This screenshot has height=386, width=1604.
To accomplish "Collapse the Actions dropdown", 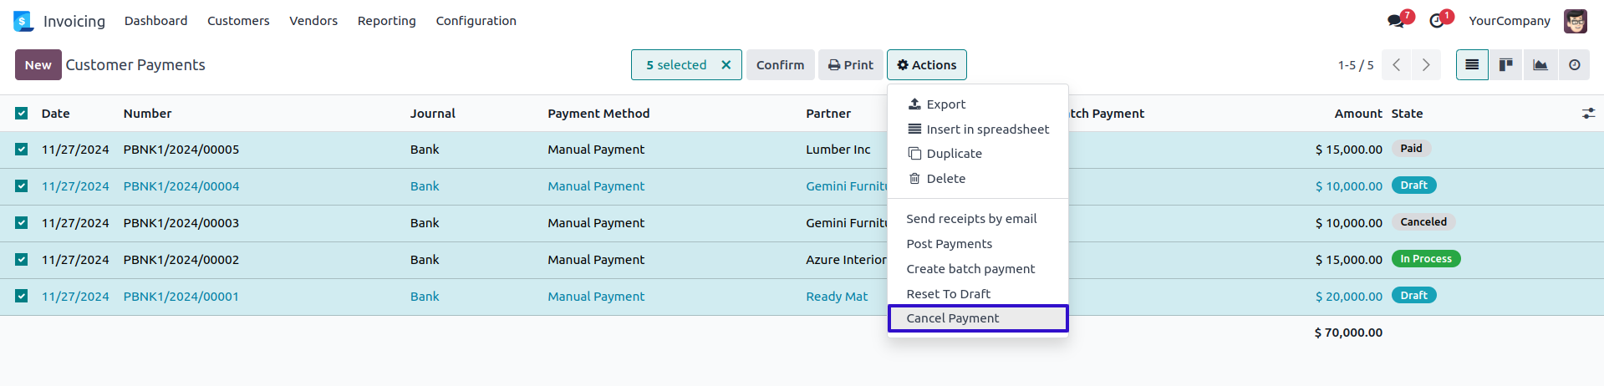I will 926,65.
